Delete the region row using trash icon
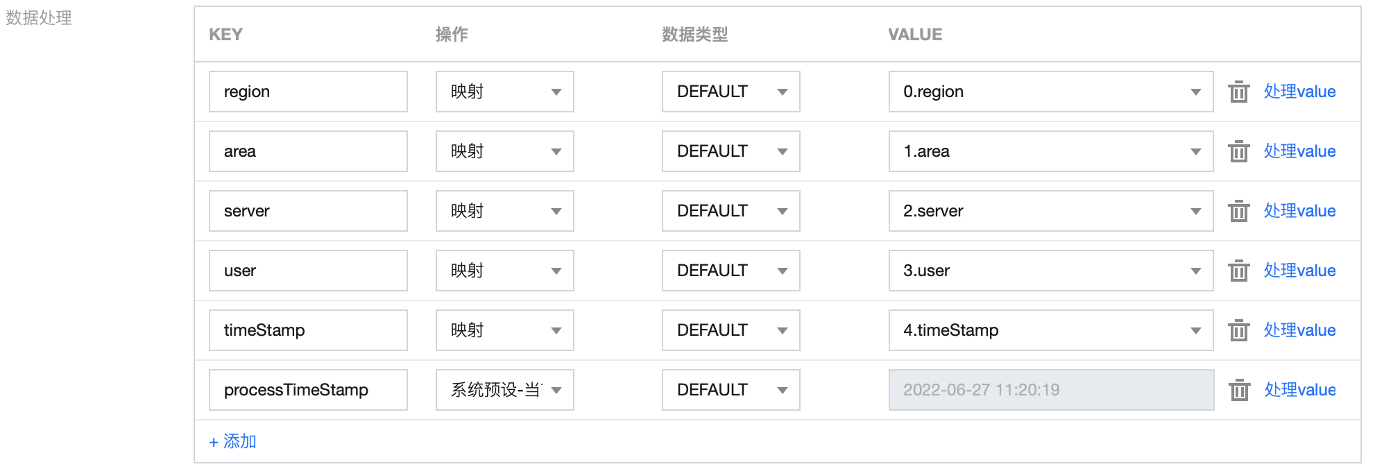This screenshot has width=1375, height=469. point(1238,92)
